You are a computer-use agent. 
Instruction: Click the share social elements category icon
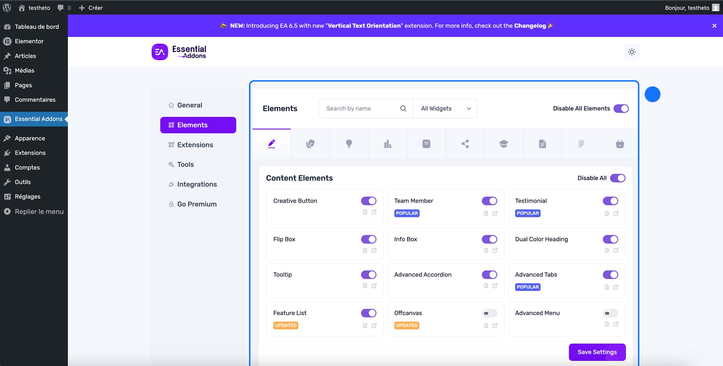click(465, 144)
